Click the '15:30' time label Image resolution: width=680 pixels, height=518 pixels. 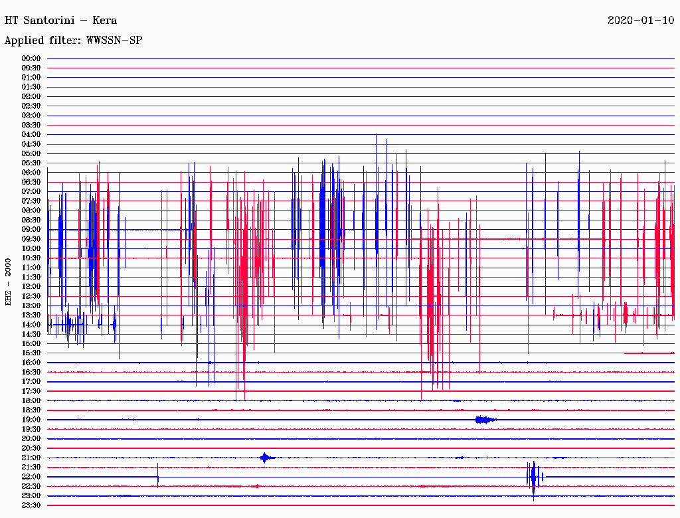31,353
